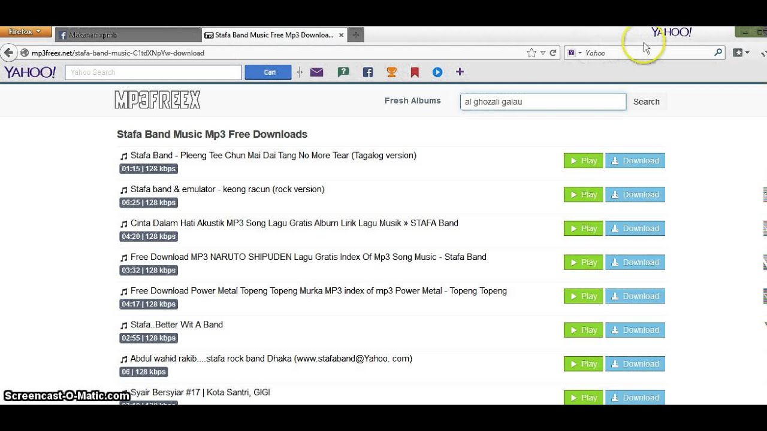Click the 04:20 | 128 kbps badge

coord(149,236)
